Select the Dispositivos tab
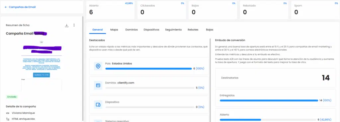Screen dimensions: 340x122 click(151, 30)
